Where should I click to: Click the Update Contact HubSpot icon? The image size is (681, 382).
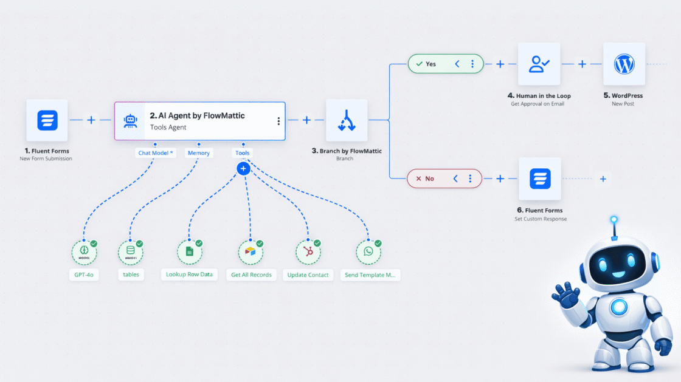(x=308, y=252)
